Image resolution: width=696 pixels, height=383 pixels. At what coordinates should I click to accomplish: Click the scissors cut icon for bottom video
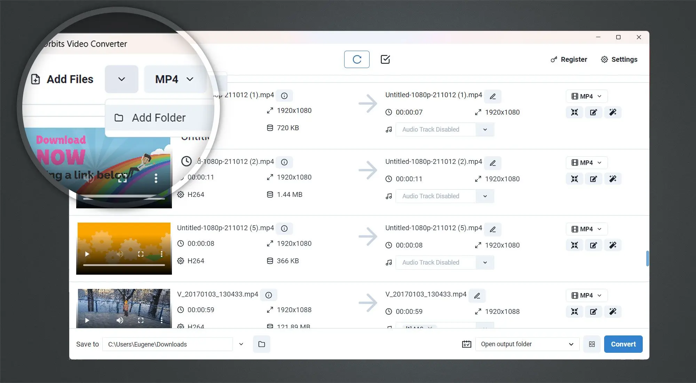[575, 311]
